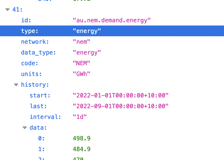Image resolution: width=224 pixels, height=160 pixels.
Task: Select the id key
Action: pyautogui.click(x=24, y=20)
